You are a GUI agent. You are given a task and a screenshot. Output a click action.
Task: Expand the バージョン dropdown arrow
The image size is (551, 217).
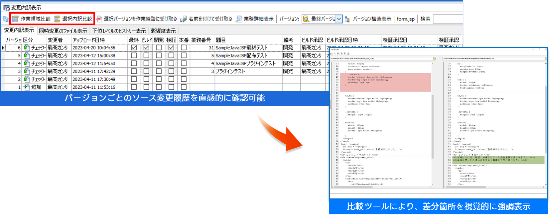[339, 19]
